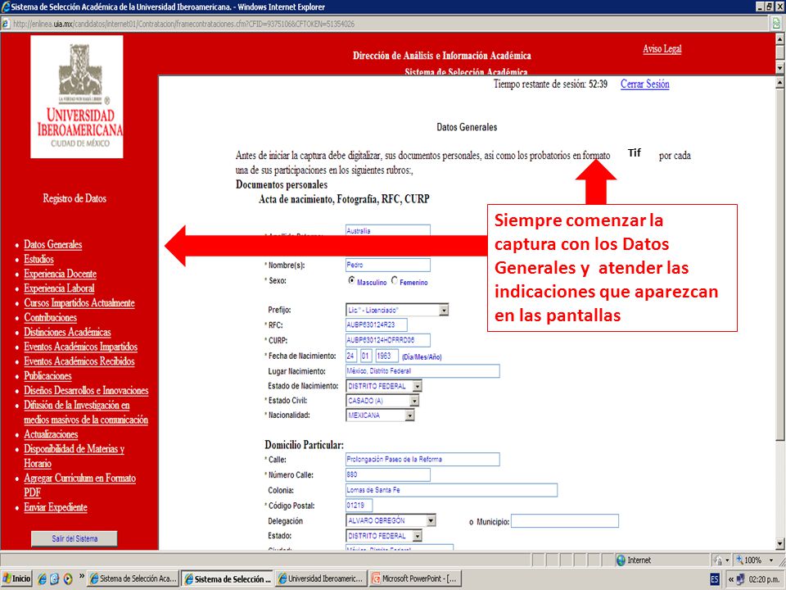The image size is (786, 590).
Task: Switch to Microsoft PowerPoint taskbar window
Action: 416,579
